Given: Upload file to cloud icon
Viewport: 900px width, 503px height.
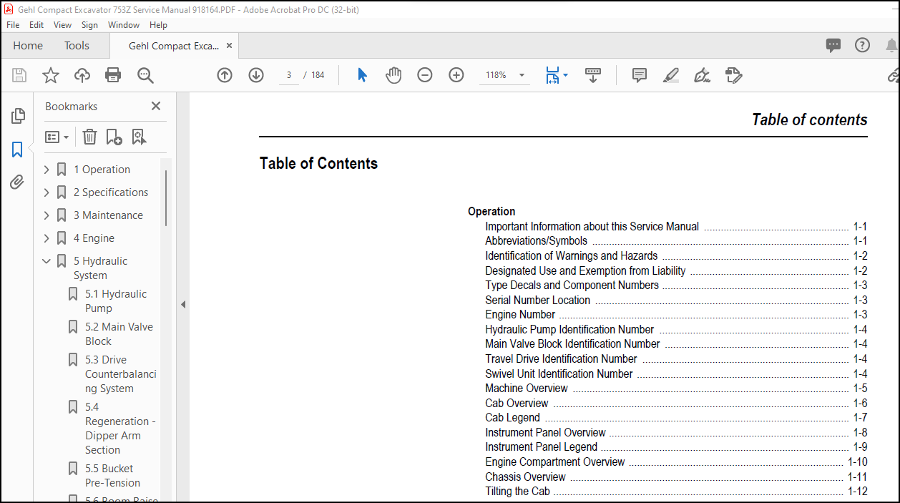Looking at the screenshot, I should click(x=82, y=75).
